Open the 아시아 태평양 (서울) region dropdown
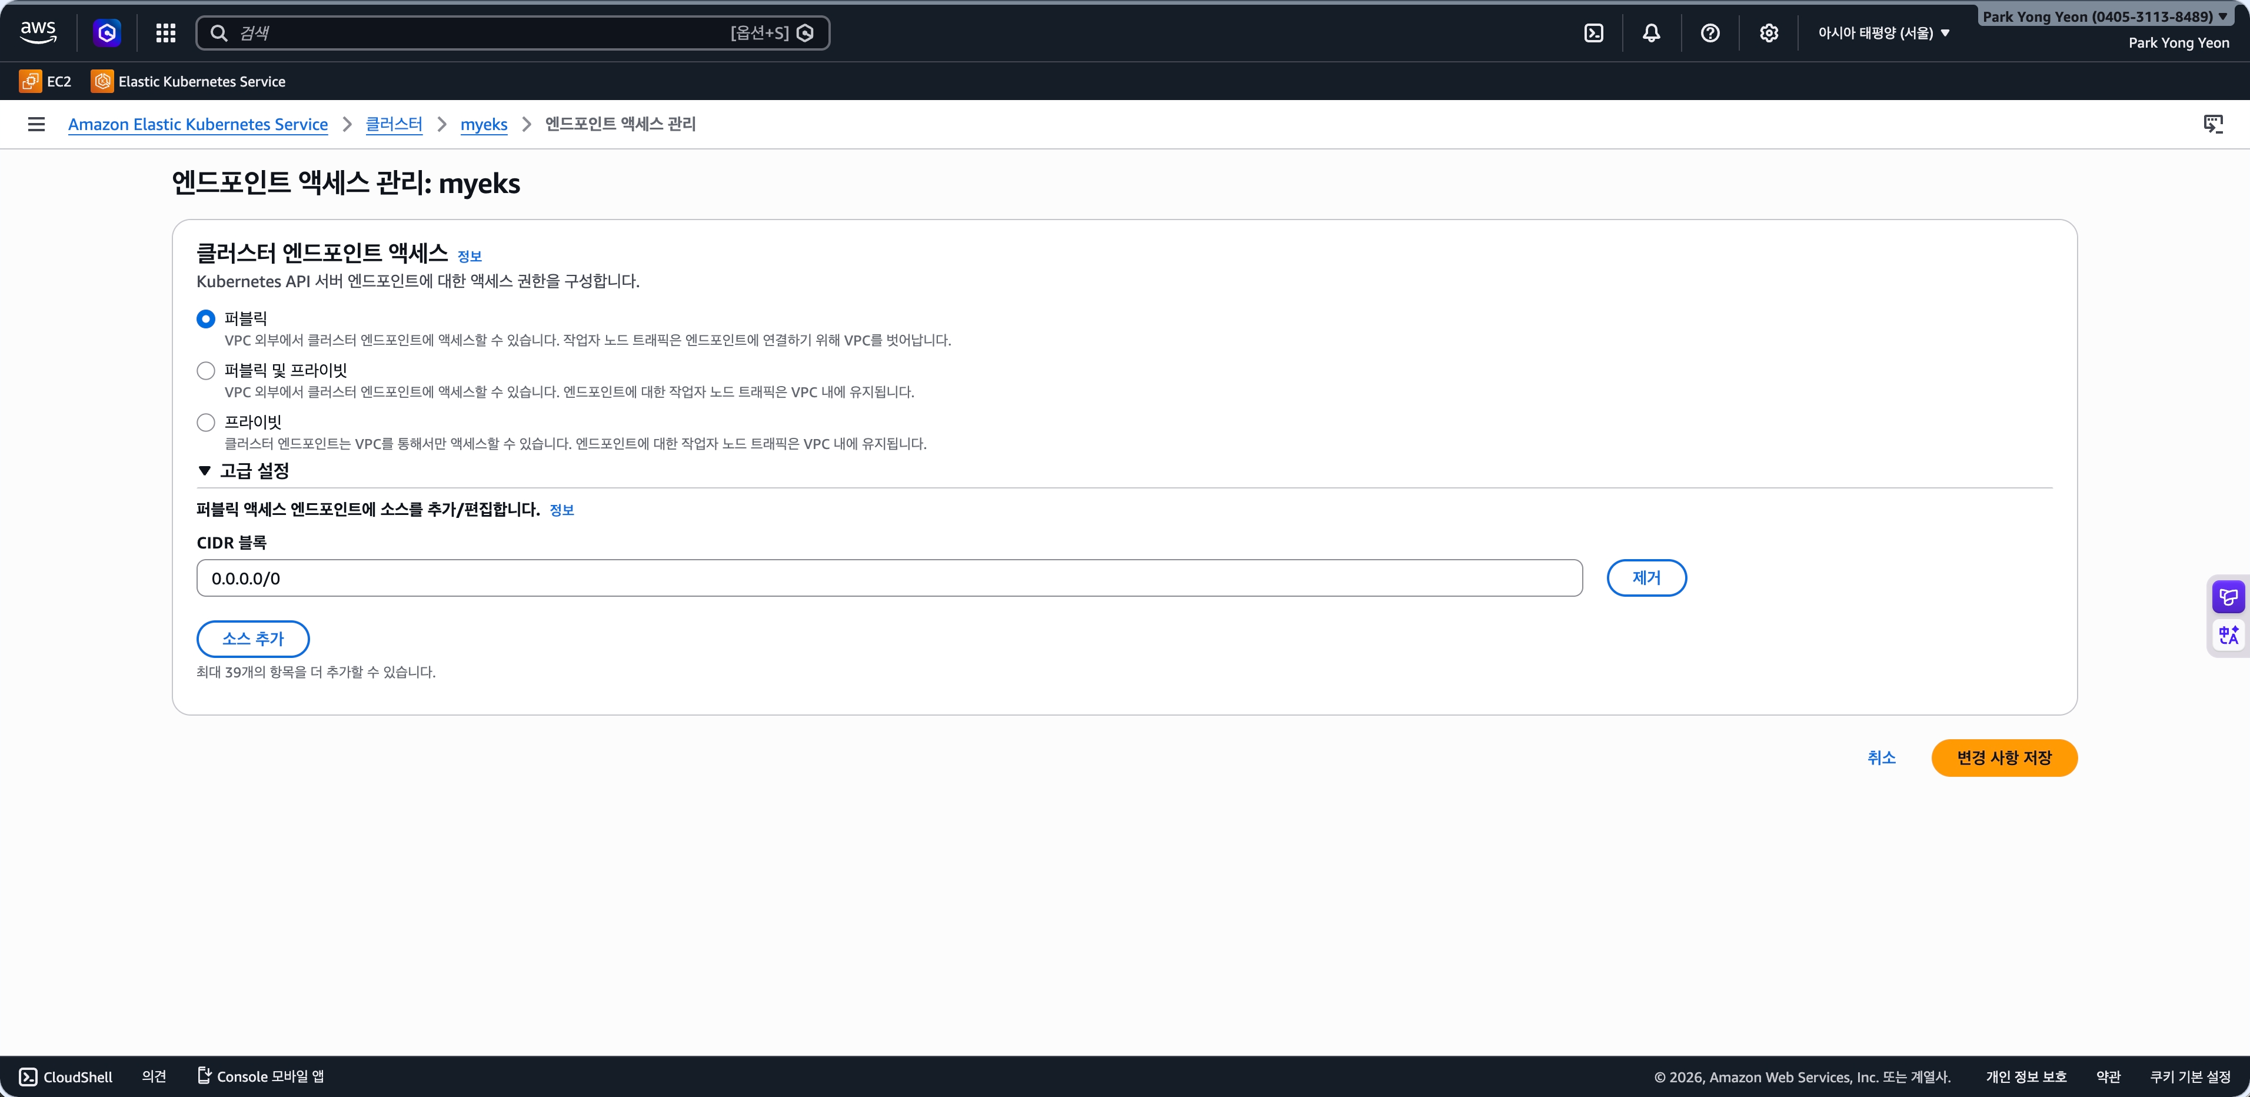 click(x=1883, y=33)
